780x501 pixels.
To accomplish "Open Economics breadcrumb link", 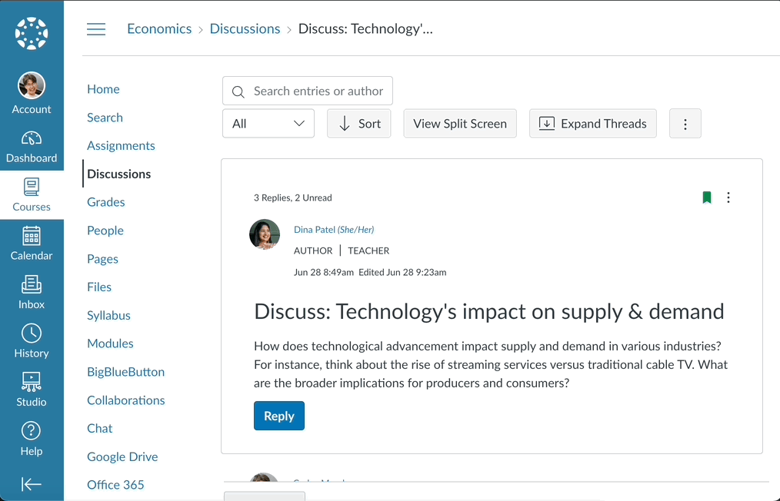I will click(159, 29).
